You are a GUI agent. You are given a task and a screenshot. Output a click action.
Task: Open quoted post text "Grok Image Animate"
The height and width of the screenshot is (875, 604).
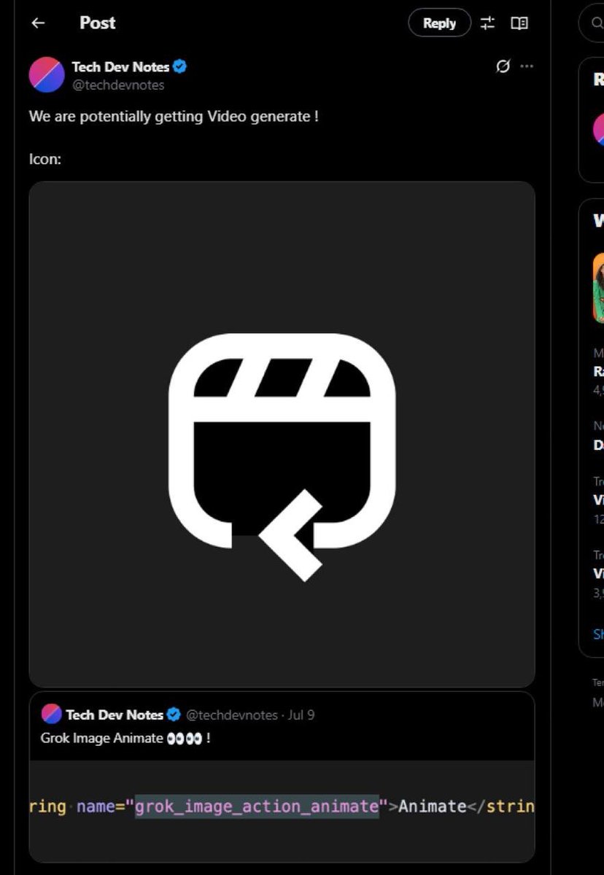[102, 738]
